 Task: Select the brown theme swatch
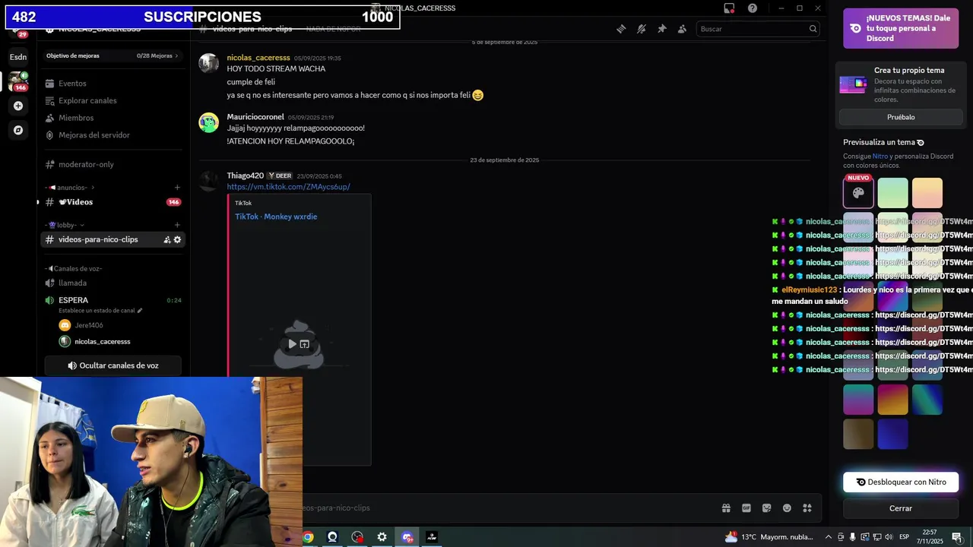(x=858, y=434)
